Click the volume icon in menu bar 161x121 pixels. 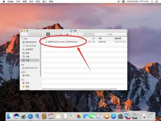[x=119, y=2]
